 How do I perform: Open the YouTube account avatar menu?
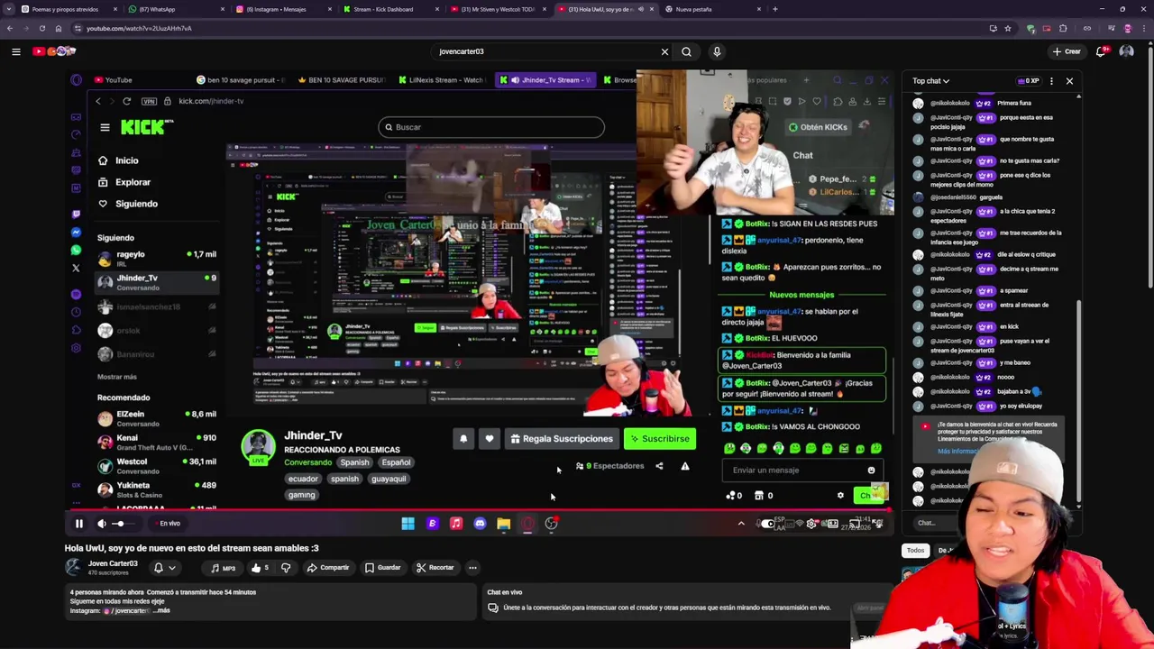coord(1126,51)
